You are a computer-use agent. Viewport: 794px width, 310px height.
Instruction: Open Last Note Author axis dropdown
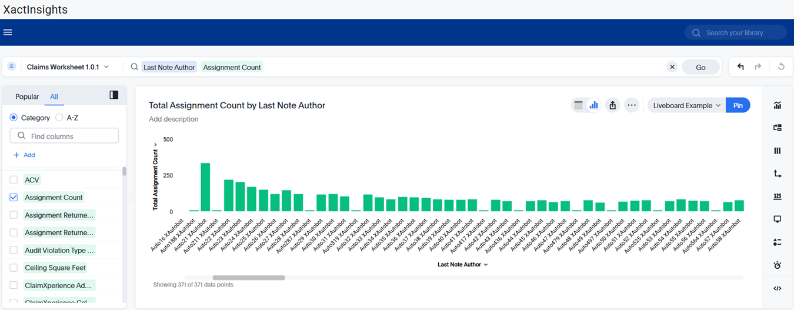pyautogui.click(x=486, y=265)
